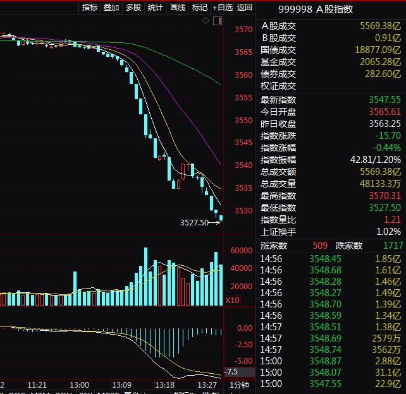This screenshot has width=406, height=394.
Task: Add stock via +自选 button
Action: (222, 7)
